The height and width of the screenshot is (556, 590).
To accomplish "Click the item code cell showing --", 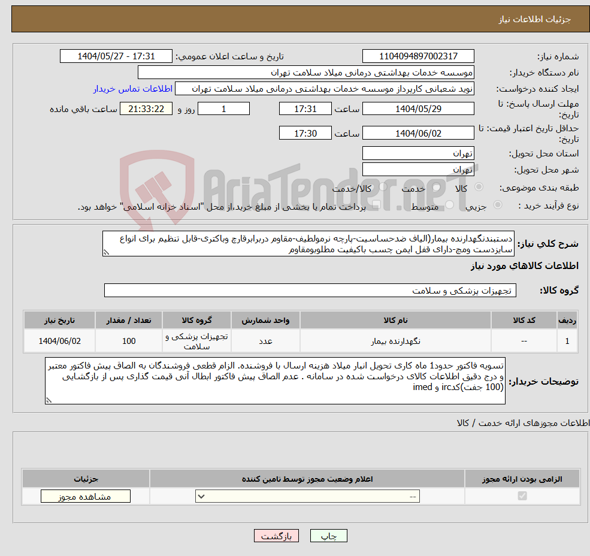I will pyautogui.click(x=524, y=341).
